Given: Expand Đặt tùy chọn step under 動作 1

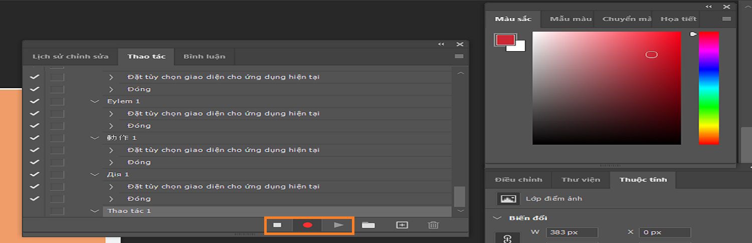Looking at the screenshot, I should [x=111, y=150].
